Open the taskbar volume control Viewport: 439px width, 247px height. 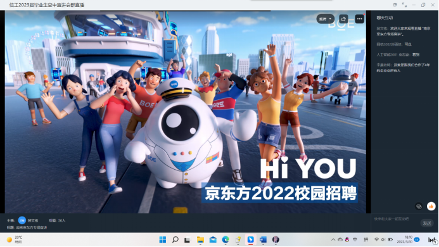(383, 239)
